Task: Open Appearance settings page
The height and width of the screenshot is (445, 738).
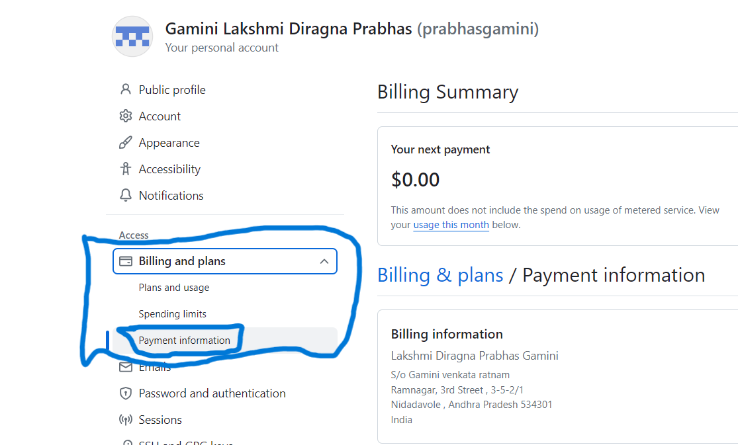Action: click(x=169, y=143)
